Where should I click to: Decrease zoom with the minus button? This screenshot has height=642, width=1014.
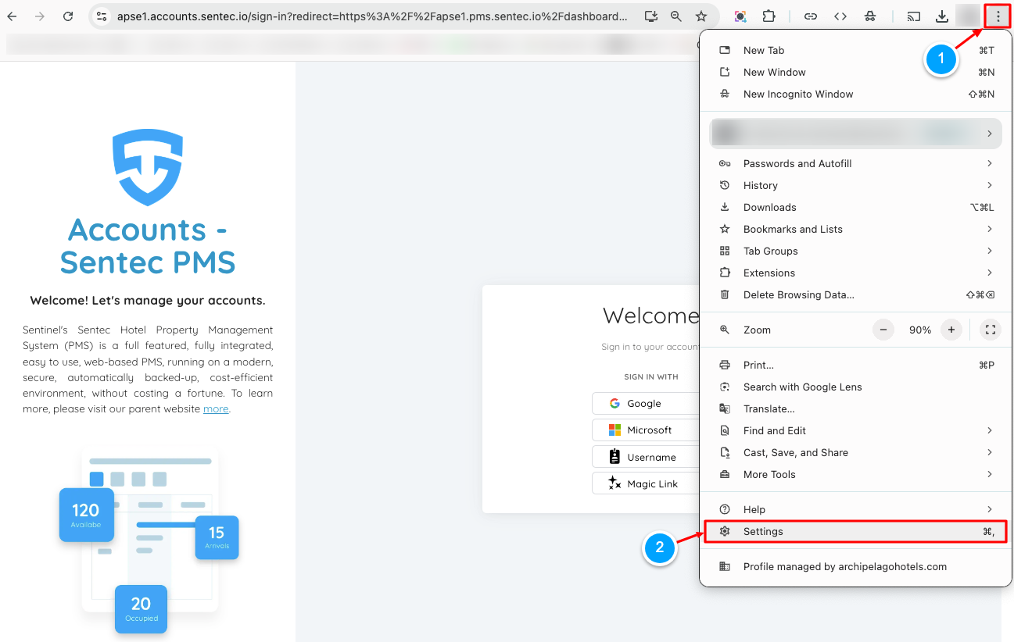click(883, 330)
